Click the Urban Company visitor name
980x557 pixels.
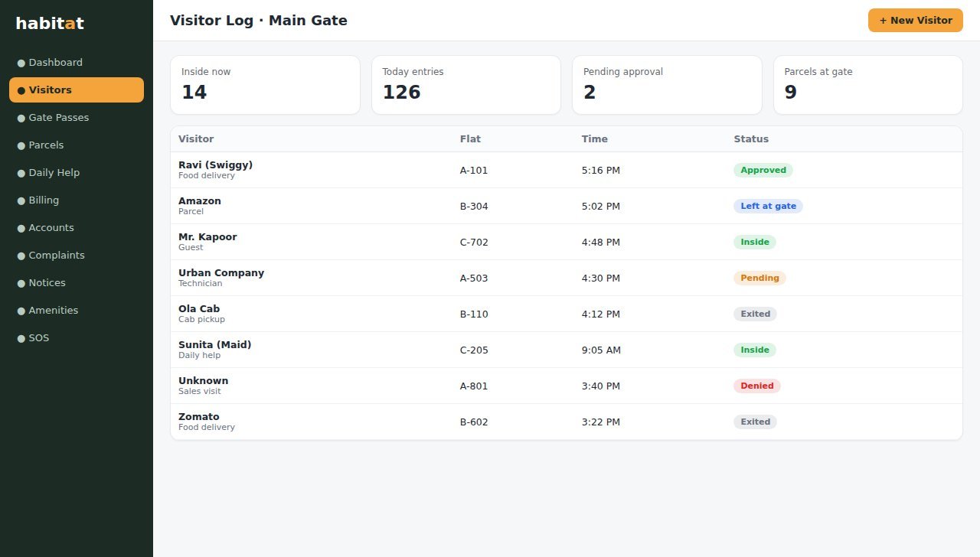coord(221,273)
